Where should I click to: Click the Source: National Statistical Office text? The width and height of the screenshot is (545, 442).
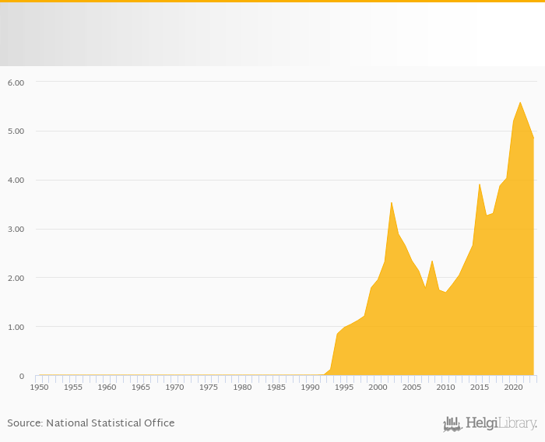click(91, 423)
